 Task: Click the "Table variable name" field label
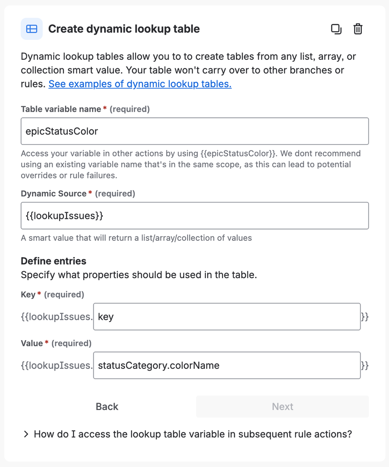[x=61, y=109]
